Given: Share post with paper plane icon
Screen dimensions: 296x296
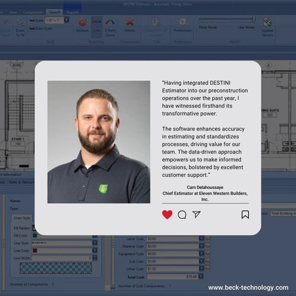Looking at the screenshot, I should pos(197,214).
